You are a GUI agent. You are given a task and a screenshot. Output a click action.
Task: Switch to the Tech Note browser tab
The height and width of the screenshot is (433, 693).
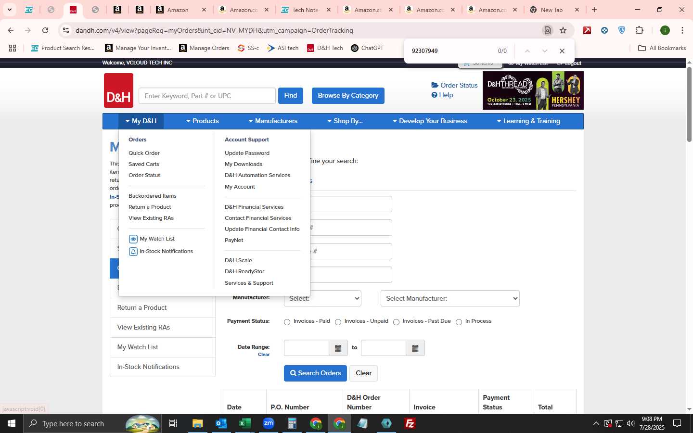click(306, 10)
